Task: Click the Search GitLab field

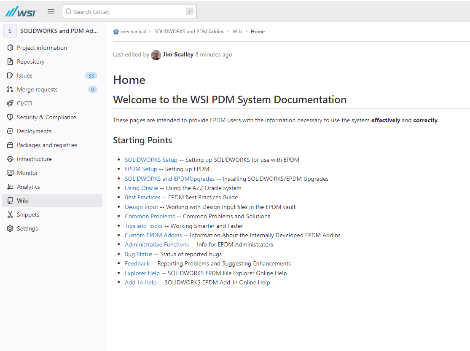Action: [126, 12]
